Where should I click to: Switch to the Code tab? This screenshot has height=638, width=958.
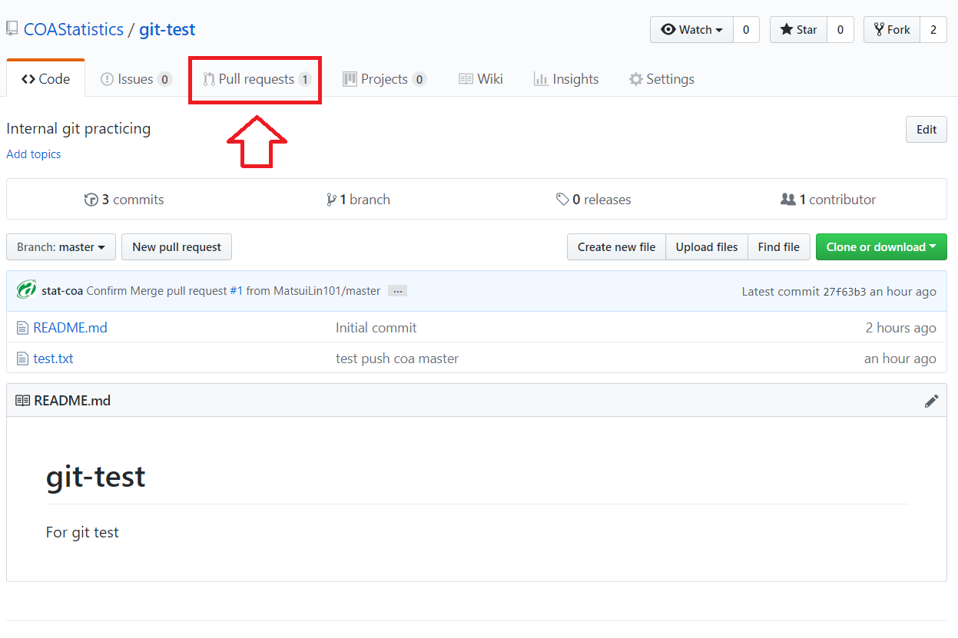[45, 79]
